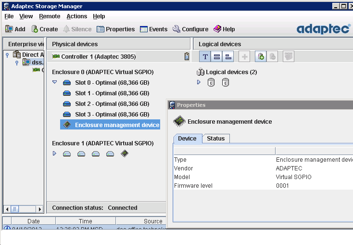
Task: Select Controller 1 (Adaptec 3805)
Action: 94,57
